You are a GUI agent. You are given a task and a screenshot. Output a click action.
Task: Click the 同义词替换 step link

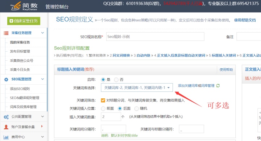click(121, 55)
